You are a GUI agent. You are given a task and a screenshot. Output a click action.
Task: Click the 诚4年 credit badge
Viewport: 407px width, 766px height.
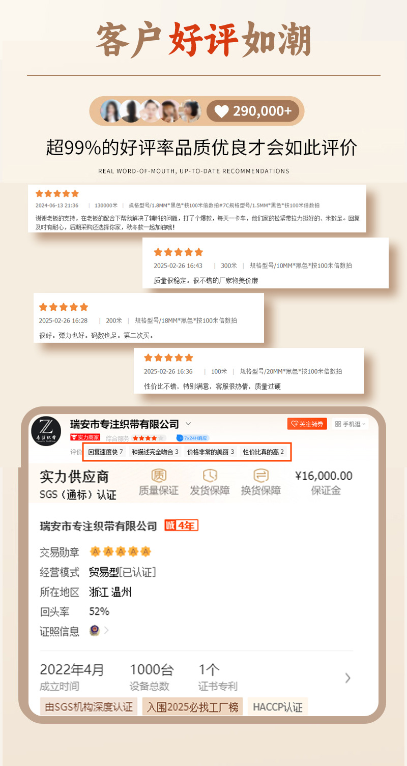[x=182, y=525]
